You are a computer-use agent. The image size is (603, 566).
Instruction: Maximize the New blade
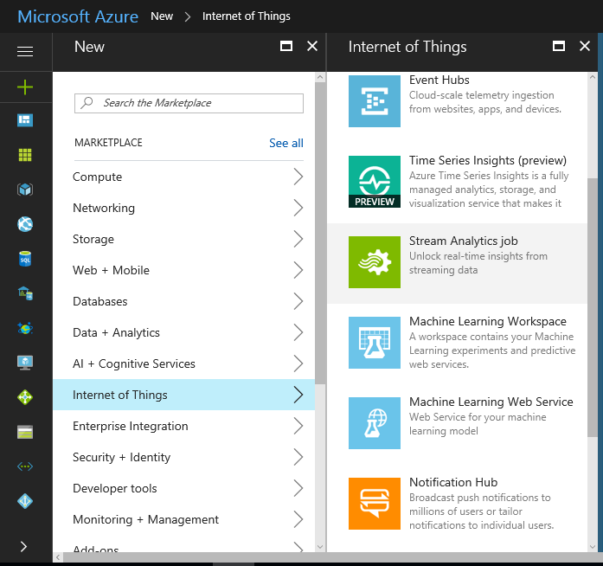click(x=286, y=46)
